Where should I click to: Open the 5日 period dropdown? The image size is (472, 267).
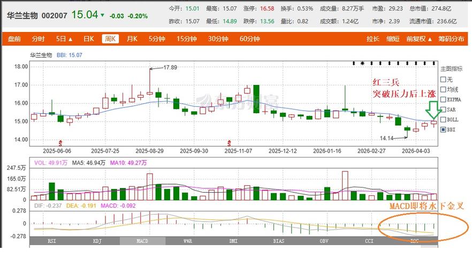64,39
